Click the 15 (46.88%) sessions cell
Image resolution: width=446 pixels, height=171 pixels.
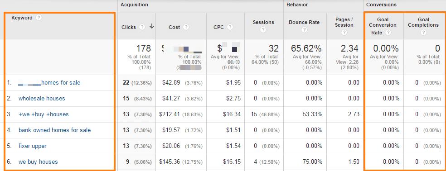[266, 114]
